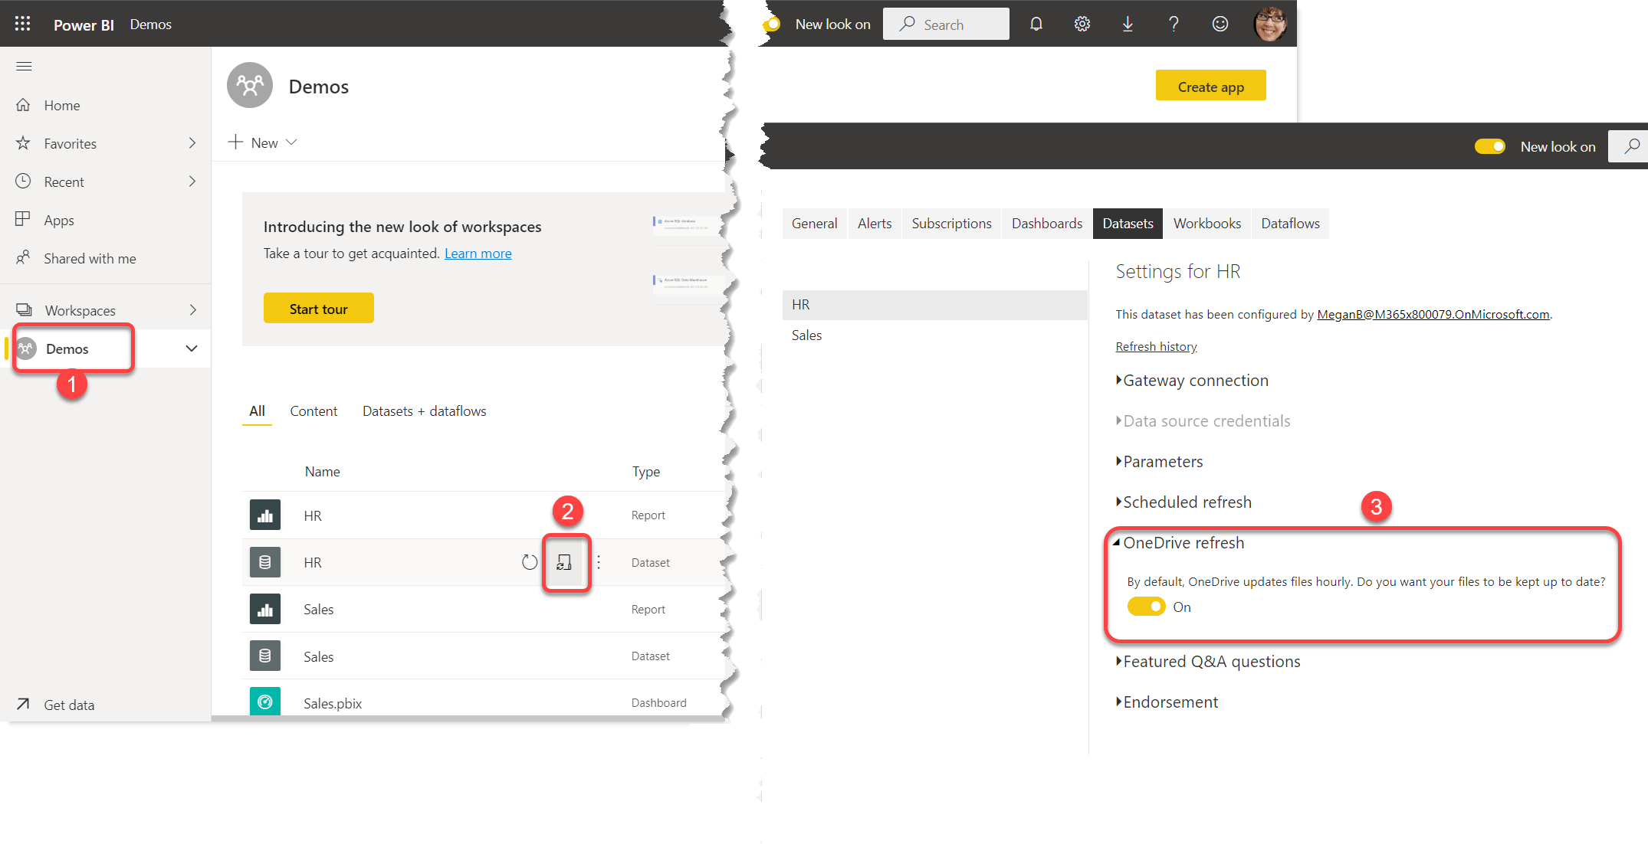The height and width of the screenshot is (844, 1648).
Task: Switch to the Workbooks tab
Action: click(x=1207, y=224)
